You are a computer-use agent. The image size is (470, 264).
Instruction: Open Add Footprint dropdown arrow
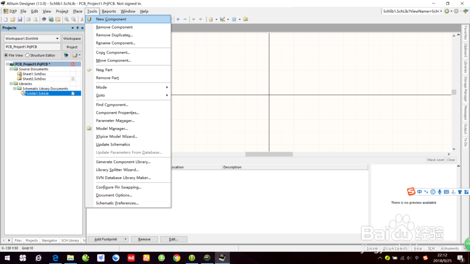click(125, 239)
